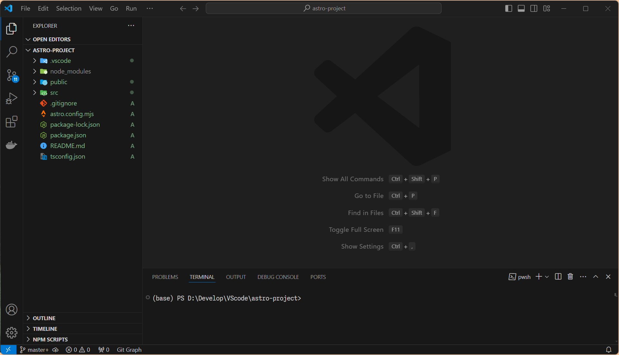Open Git Graph from status bar
619x355 pixels.
pos(129,350)
